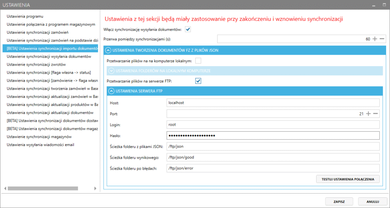Decrease the sync interval with the minus icon
This screenshot has width=390, height=208.
click(382, 39)
